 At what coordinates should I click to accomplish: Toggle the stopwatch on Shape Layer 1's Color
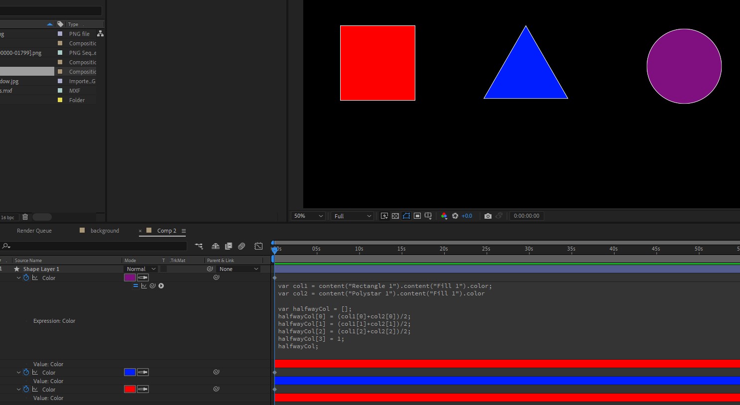pyautogui.click(x=26, y=277)
